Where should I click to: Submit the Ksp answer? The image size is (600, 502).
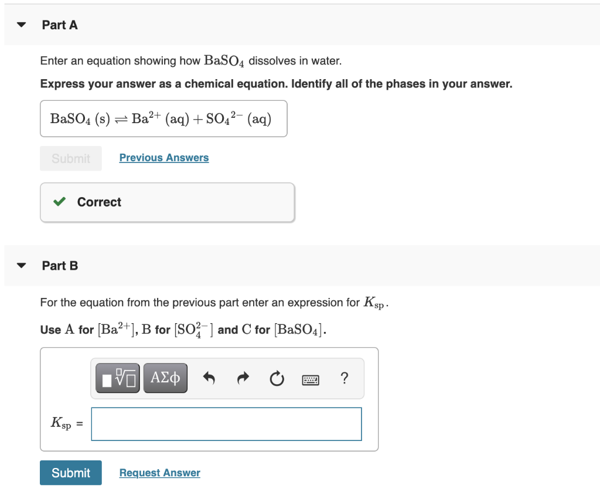[70, 473]
